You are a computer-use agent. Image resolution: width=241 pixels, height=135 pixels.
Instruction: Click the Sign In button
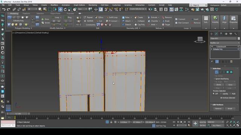click(198, 5)
